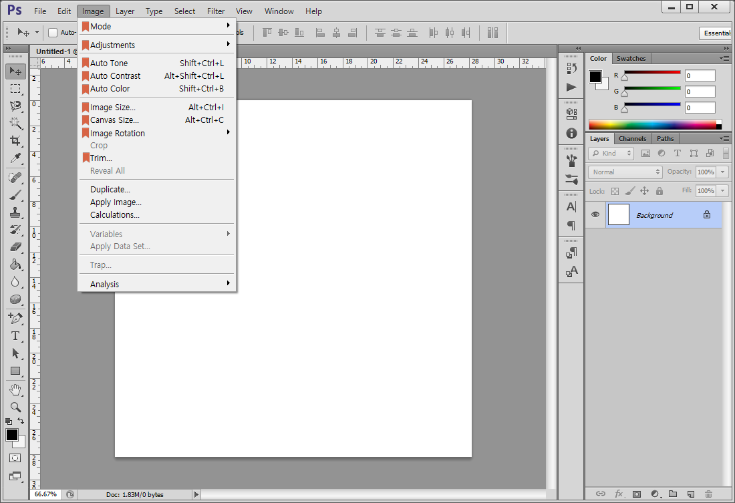Screen dimensions: 735x503
Task: Select the Zoom tool
Action: (x=15, y=407)
